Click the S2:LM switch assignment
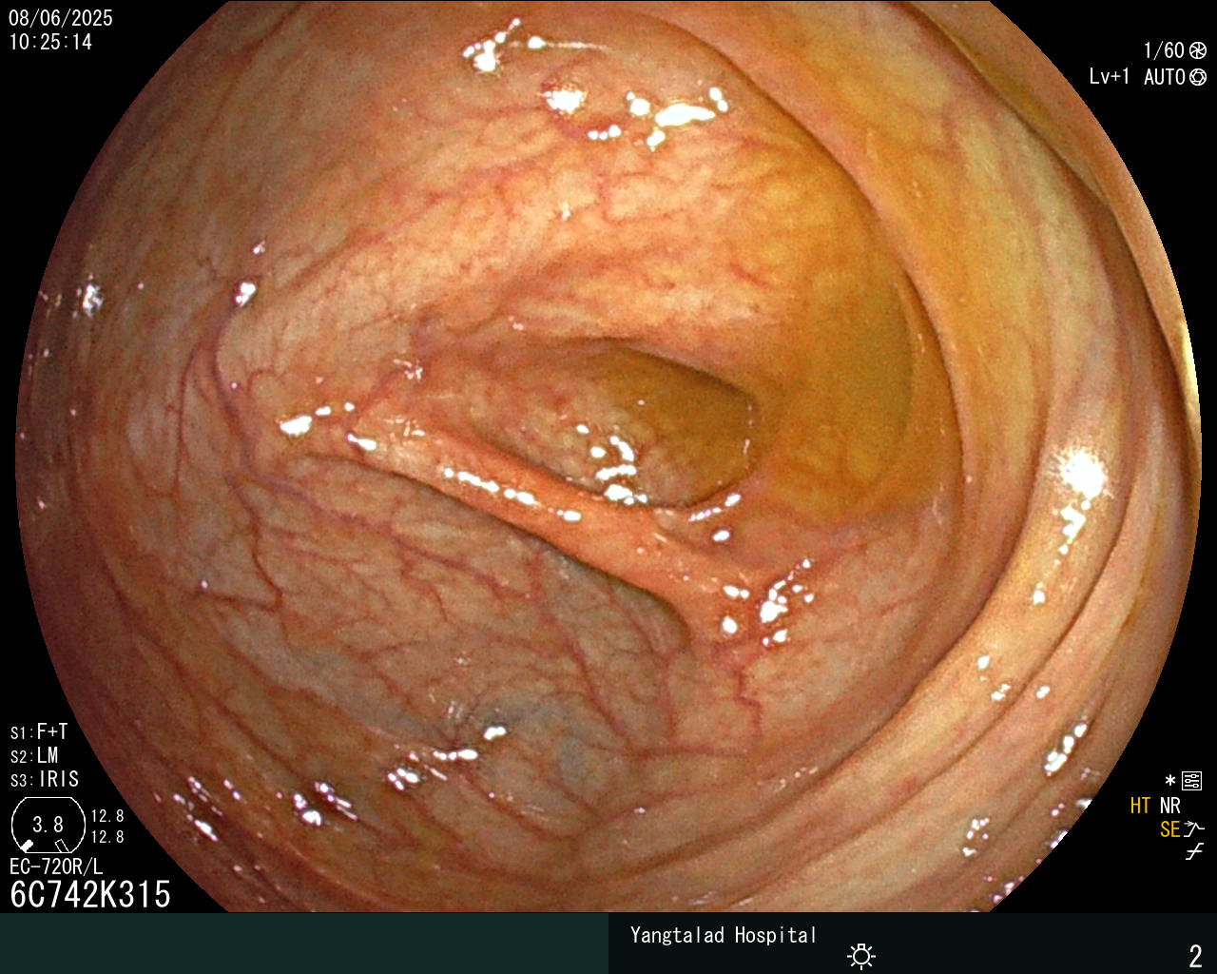 click(34, 755)
